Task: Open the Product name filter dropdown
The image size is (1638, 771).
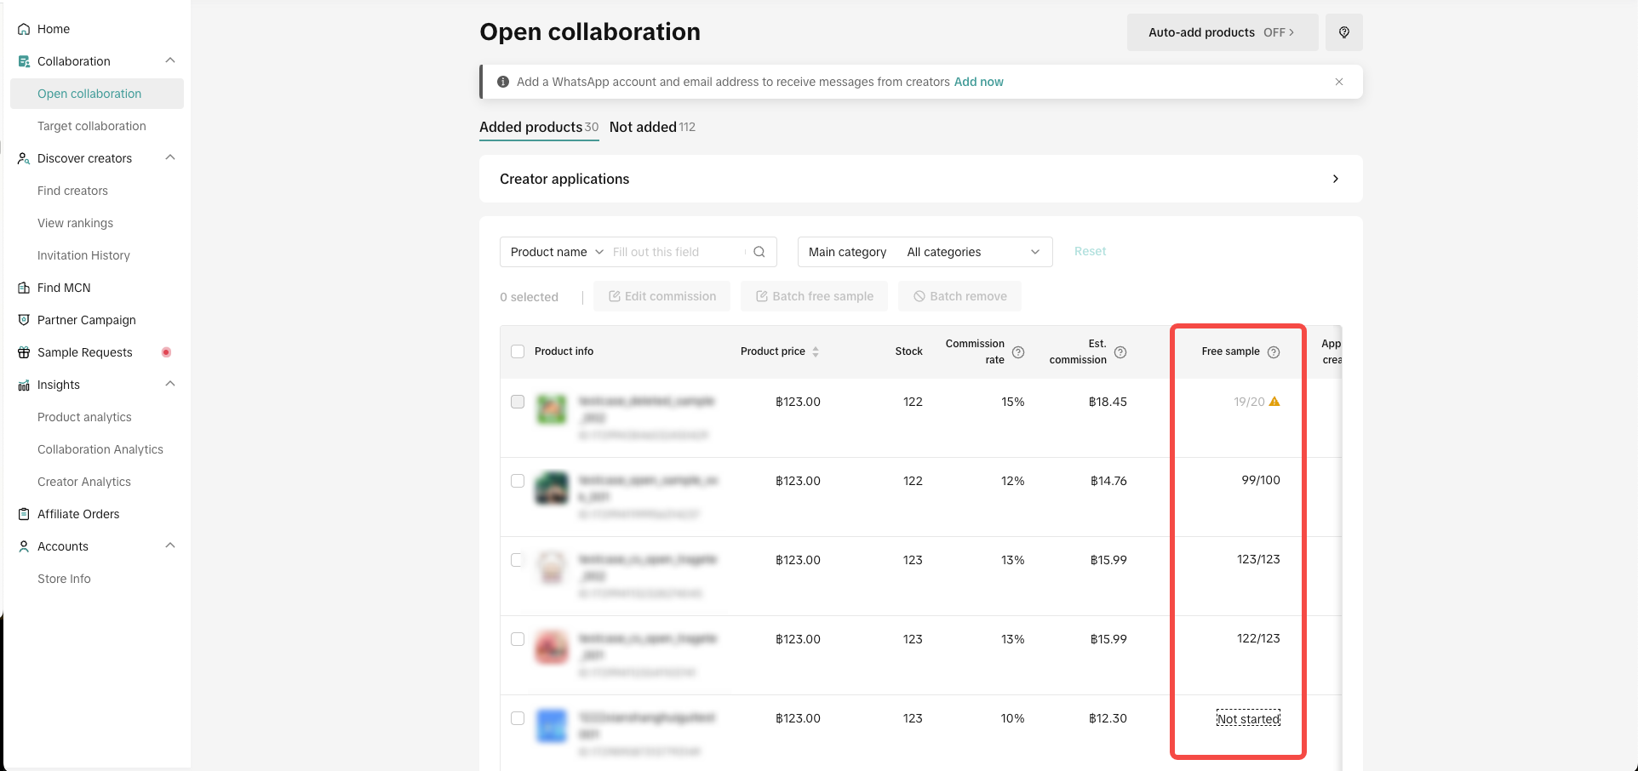Action: [557, 252]
